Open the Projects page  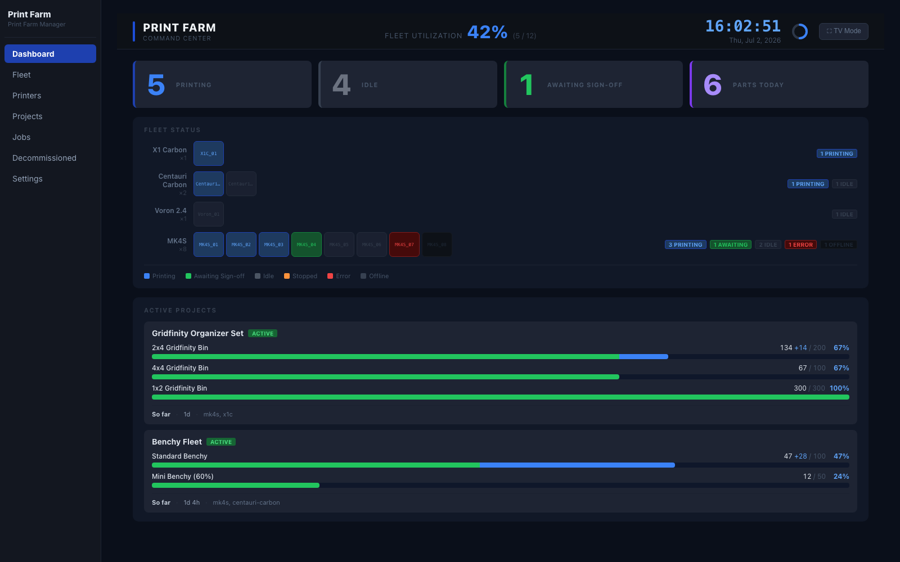tap(50, 116)
